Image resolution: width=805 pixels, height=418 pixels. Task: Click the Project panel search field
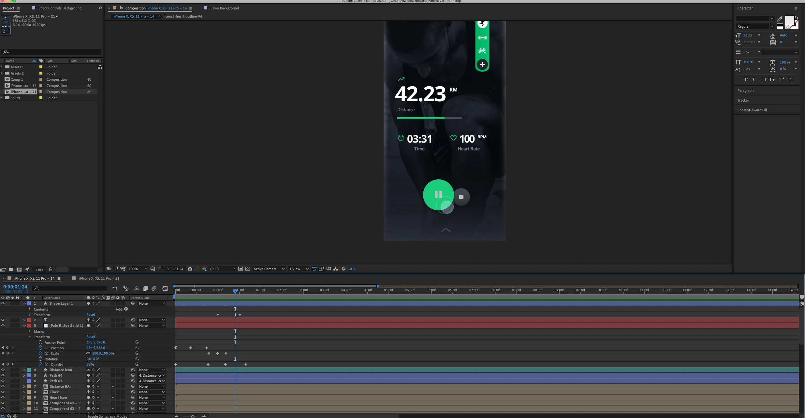pyautogui.click(x=51, y=52)
